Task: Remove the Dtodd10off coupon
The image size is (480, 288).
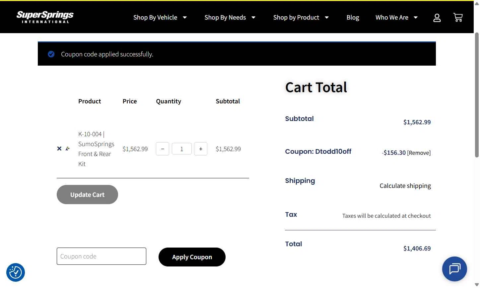Action: [x=419, y=153]
